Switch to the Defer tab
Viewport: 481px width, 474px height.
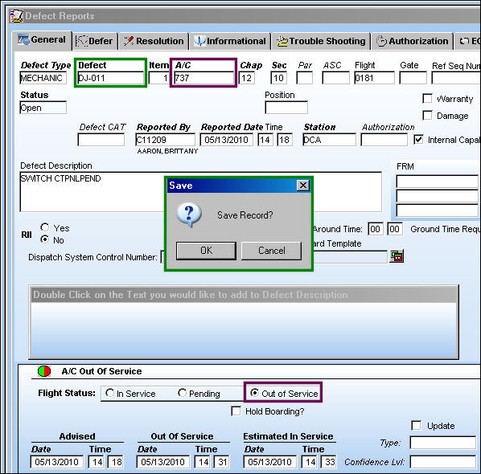click(95, 41)
